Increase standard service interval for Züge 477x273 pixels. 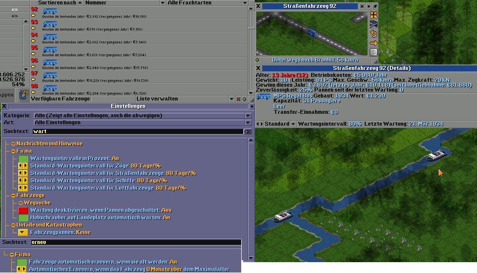26,166
